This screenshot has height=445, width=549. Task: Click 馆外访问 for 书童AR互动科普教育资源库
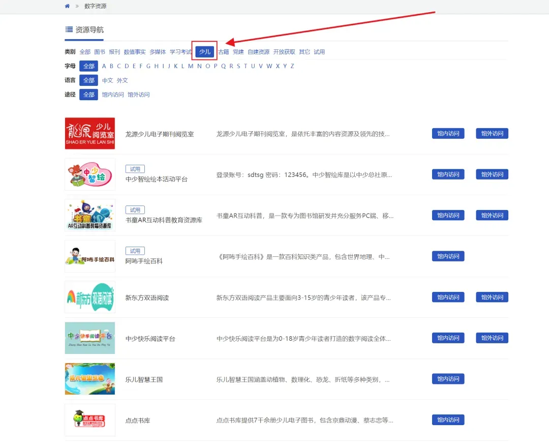[x=492, y=215]
